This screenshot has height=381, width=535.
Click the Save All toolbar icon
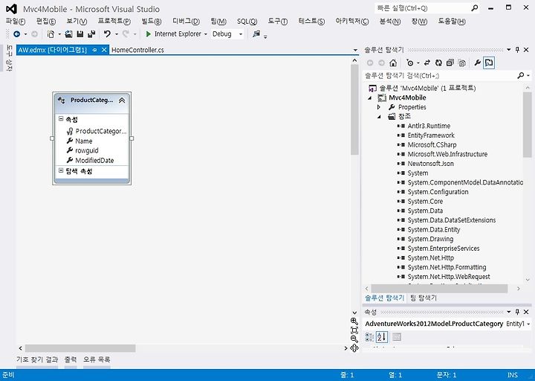91,34
